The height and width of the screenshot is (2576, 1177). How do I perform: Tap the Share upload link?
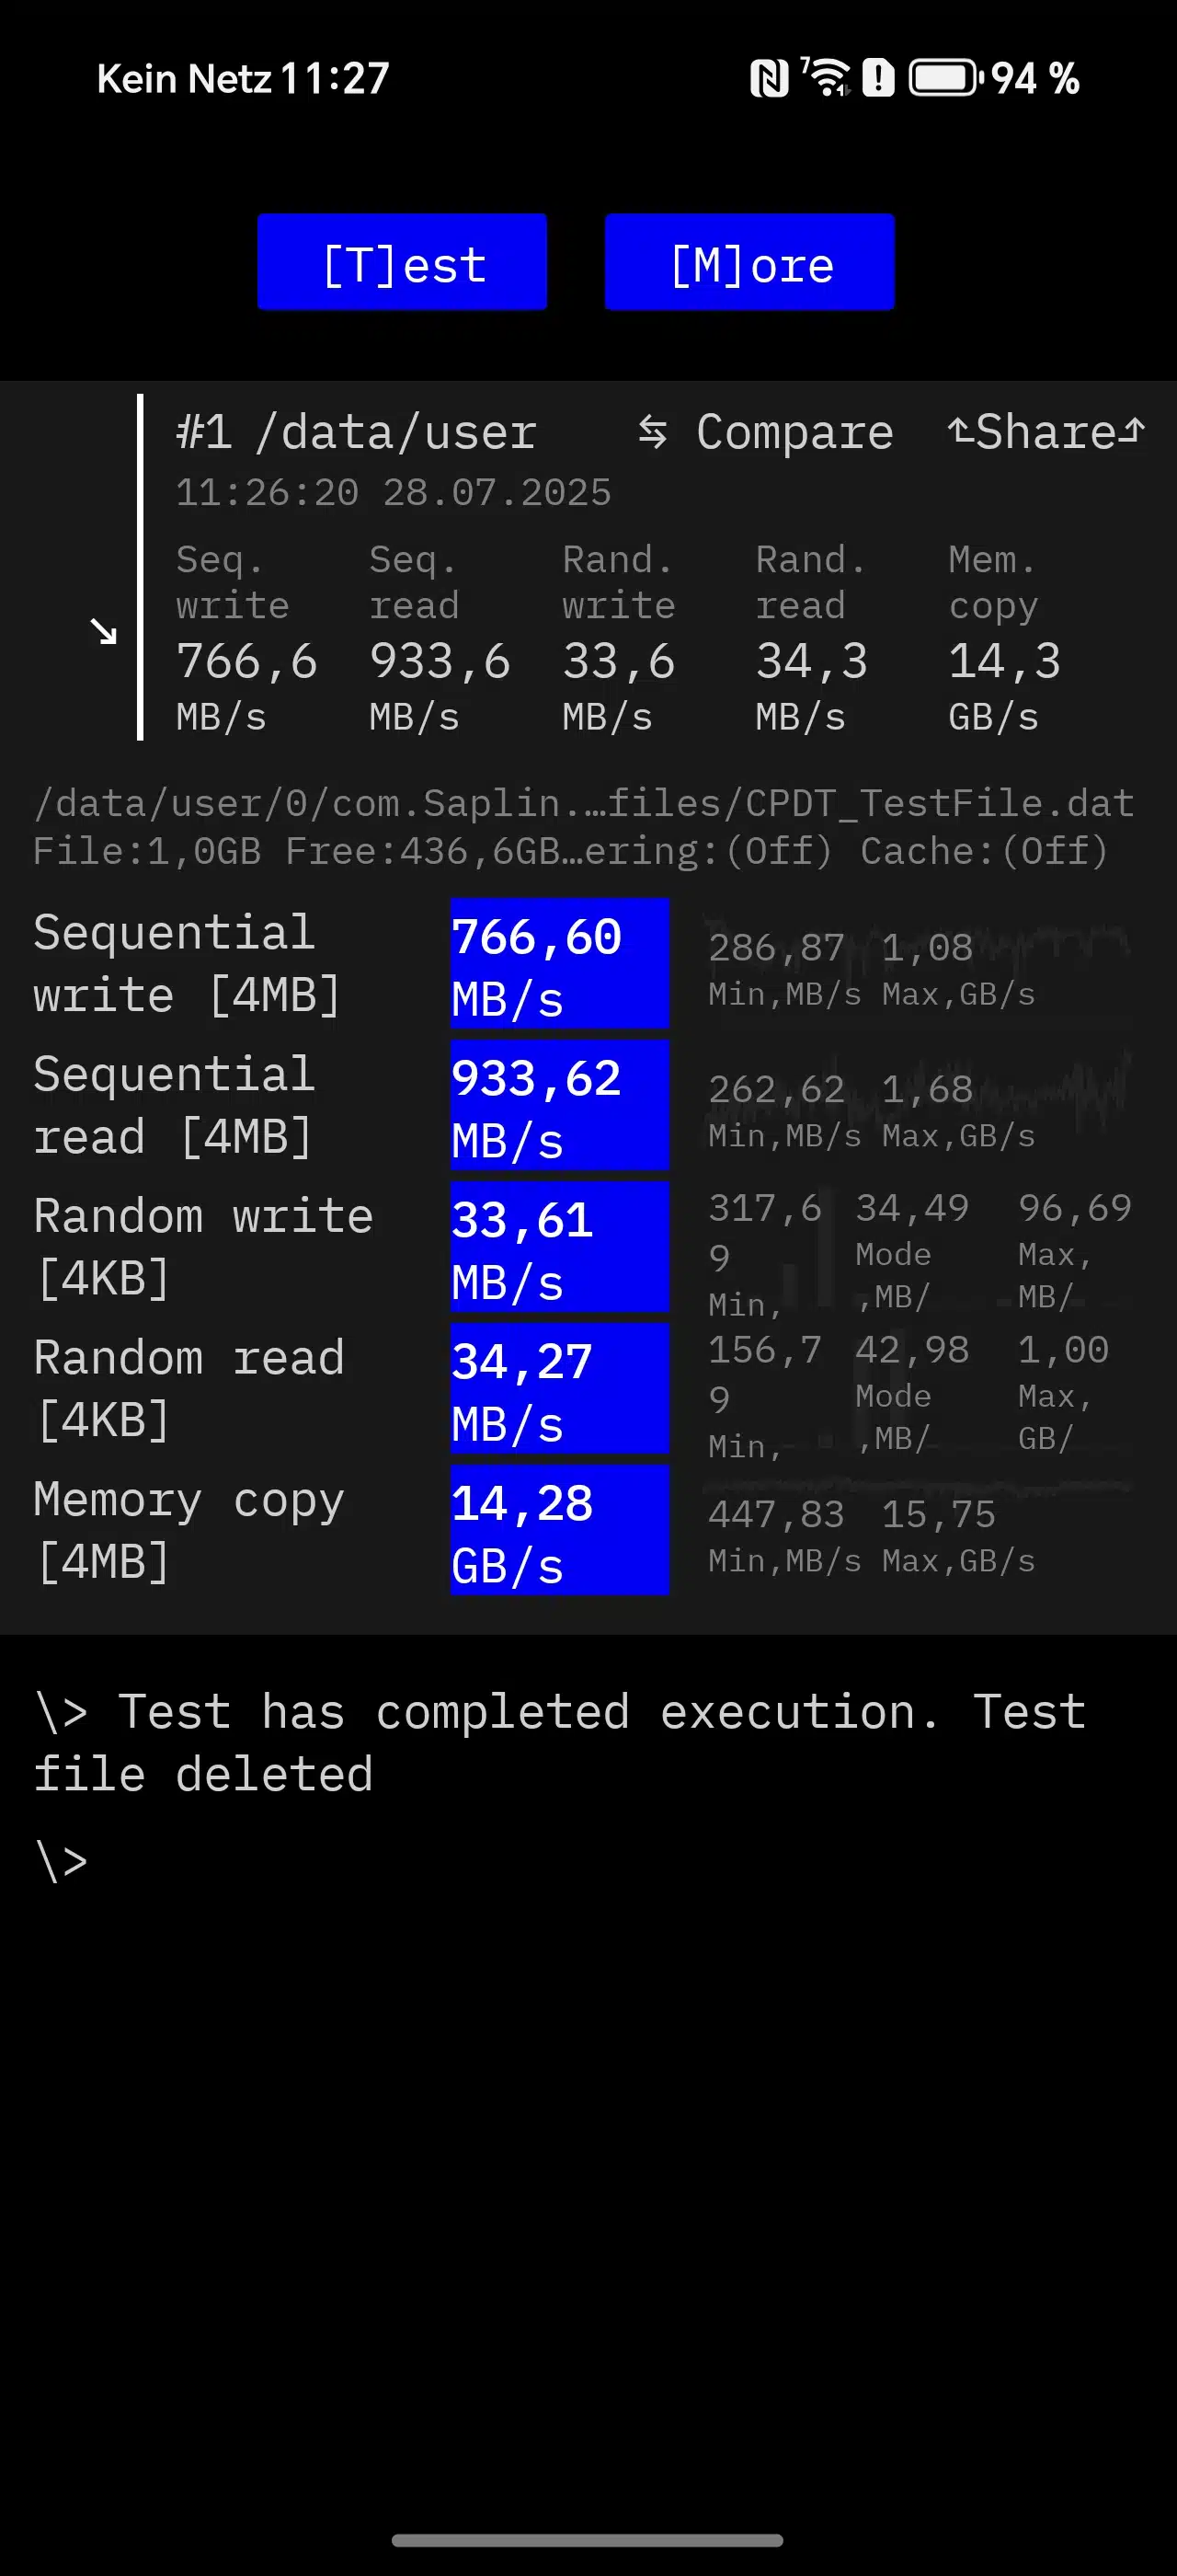(1046, 432)
